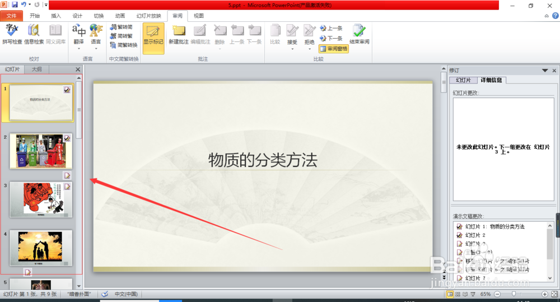Open customize quick access toolbar dropdown
This screenshot has height=302, width=560.
[46, 4]
